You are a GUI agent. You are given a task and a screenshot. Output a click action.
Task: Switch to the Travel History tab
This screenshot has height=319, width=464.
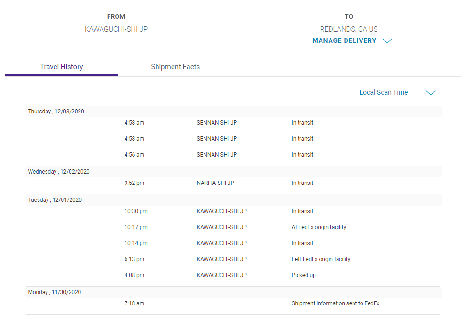62,67
